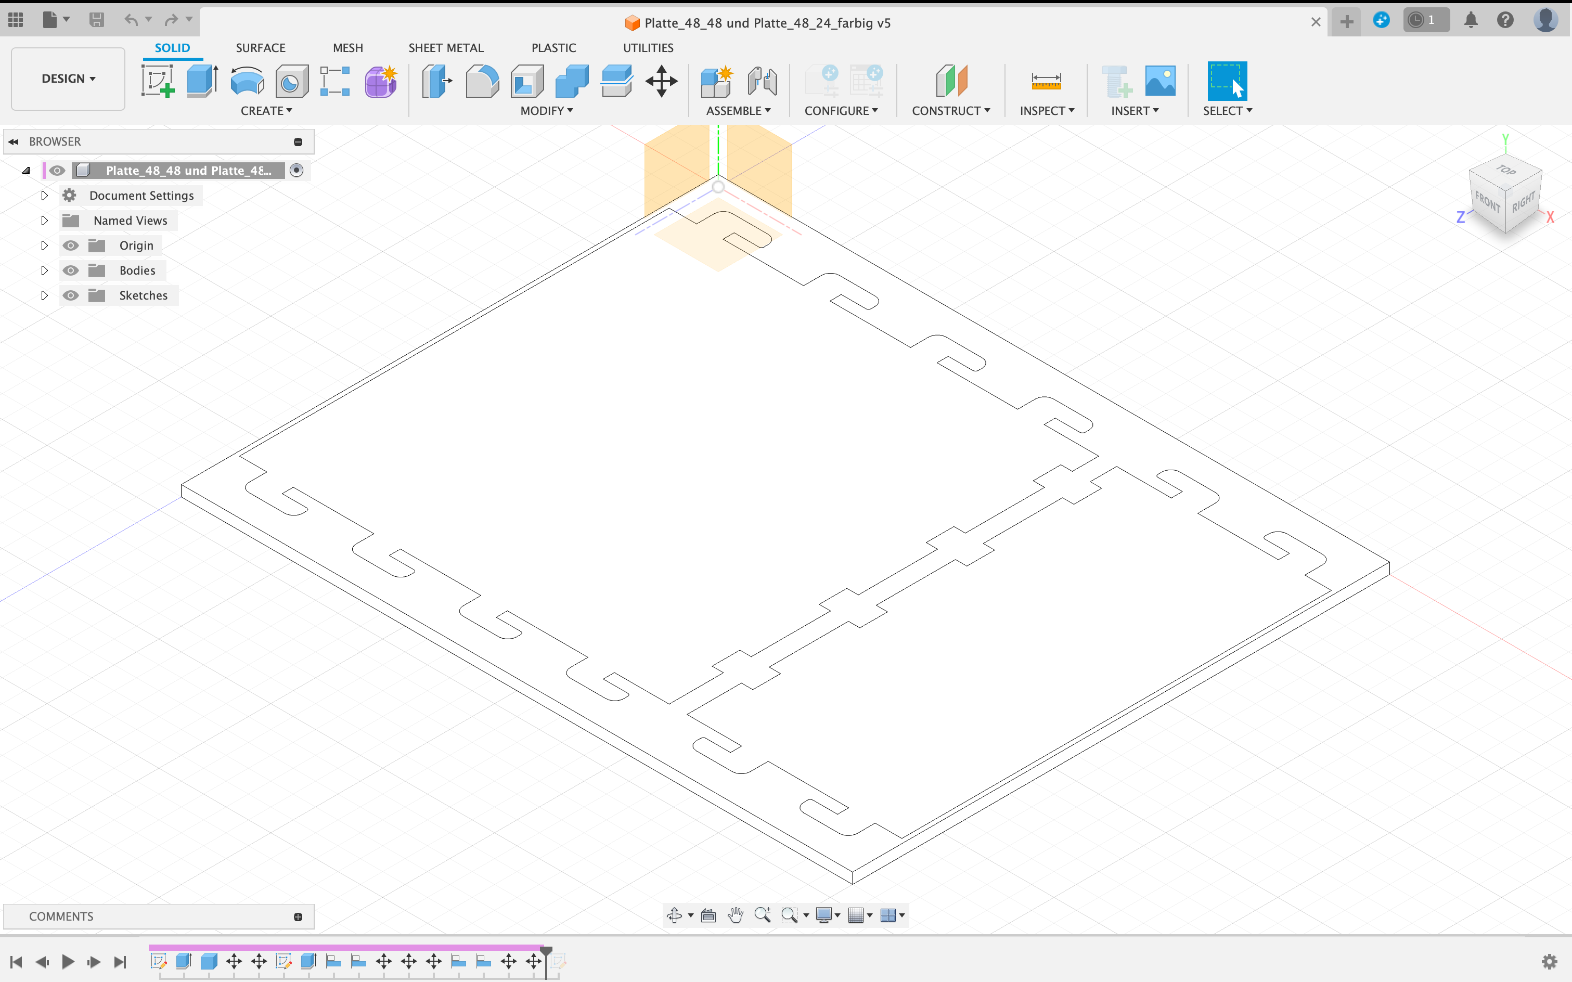Switch to the SURFACE tab
Screen dimensions: 1572x982
[260, 47]
